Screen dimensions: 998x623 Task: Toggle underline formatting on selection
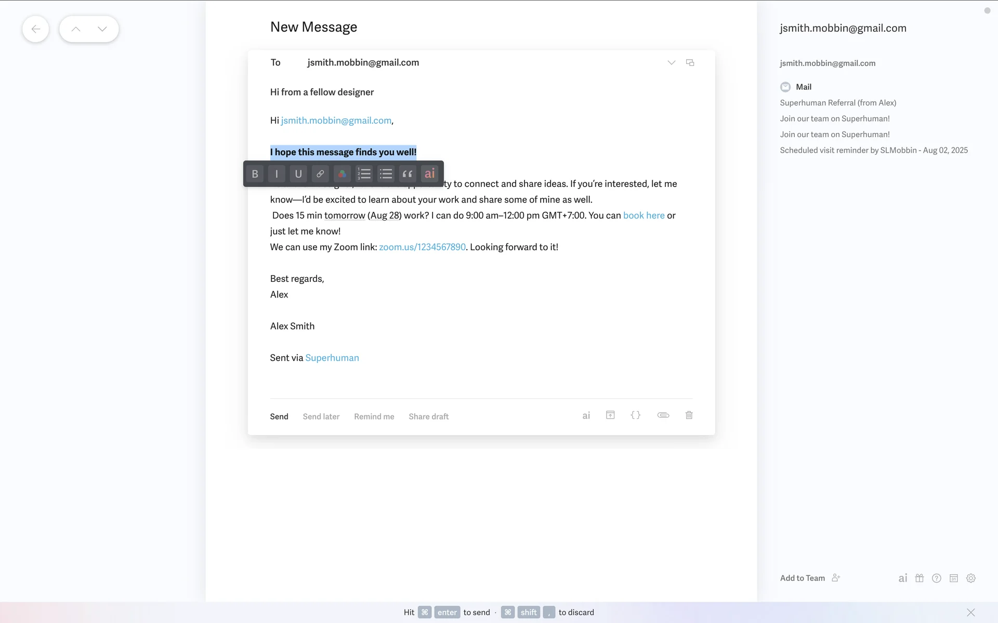click(298, 174)
